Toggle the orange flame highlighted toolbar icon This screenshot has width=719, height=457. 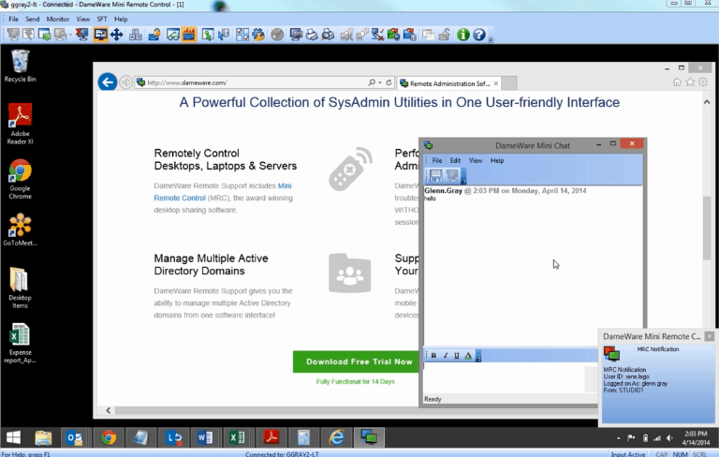point(188,35)
